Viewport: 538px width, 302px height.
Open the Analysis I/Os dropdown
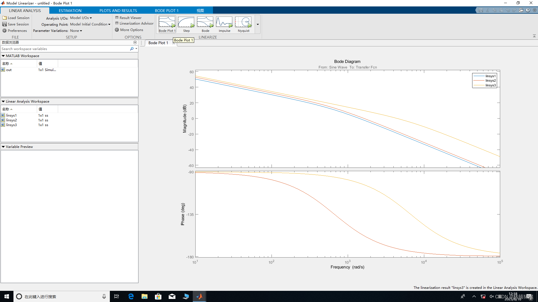pos(81,18)
